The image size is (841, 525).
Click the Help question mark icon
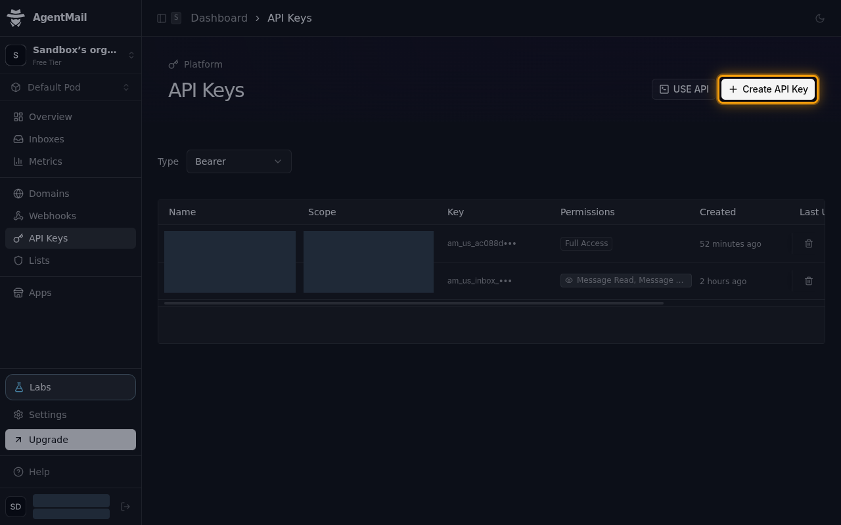click(x=18, y=472)
